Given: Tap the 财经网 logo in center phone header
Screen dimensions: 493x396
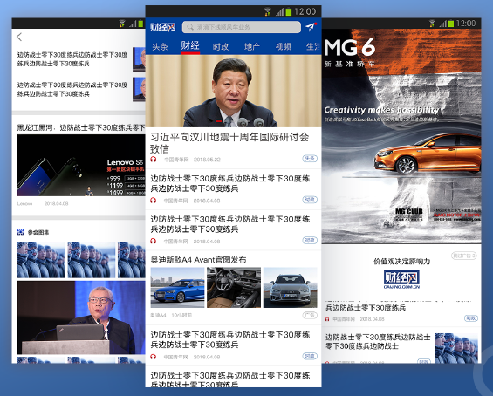Looking at the screenshot, I should [162, 27].
